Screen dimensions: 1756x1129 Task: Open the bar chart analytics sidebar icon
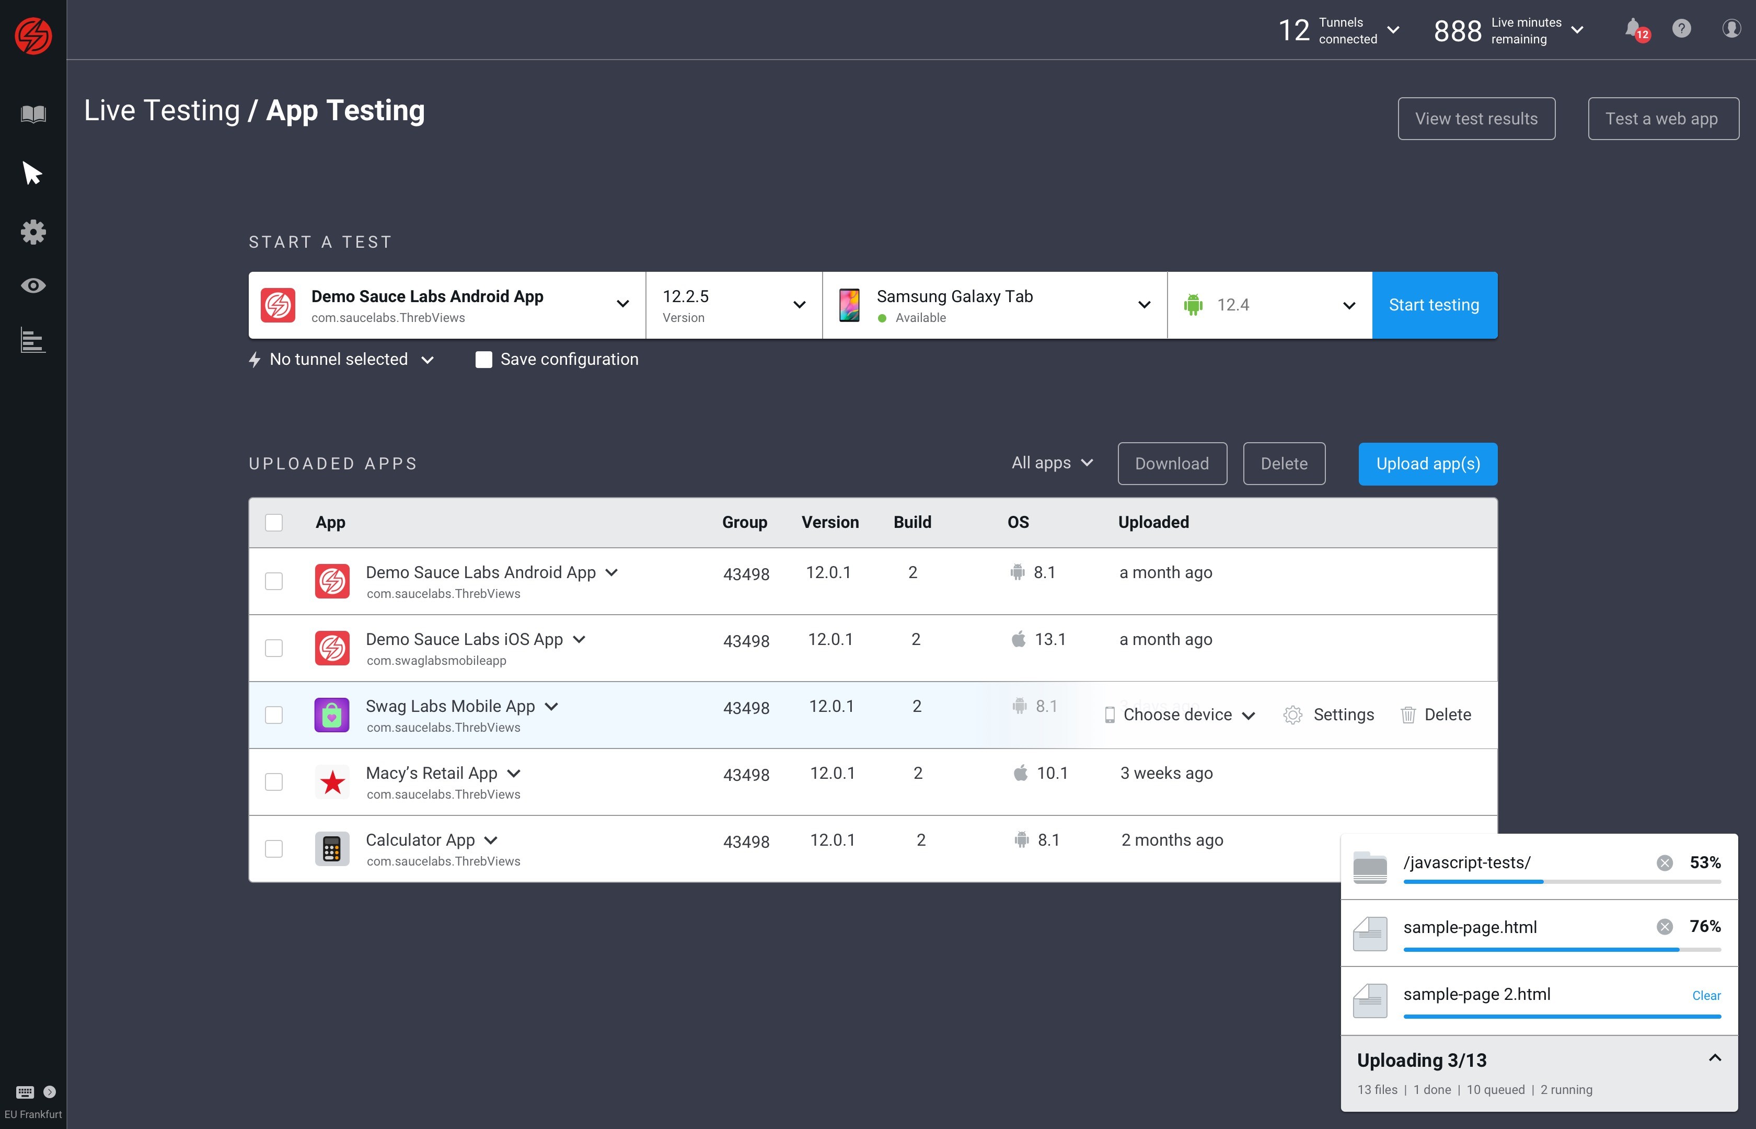click(33, 340)
